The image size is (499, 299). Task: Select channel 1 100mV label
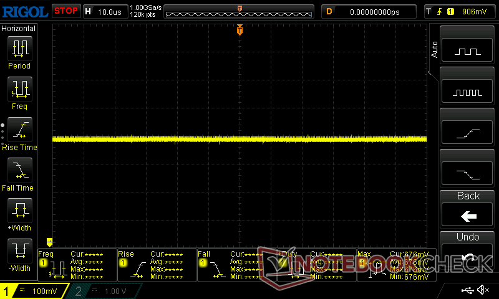pyautogui.click(x=44, y=291)
